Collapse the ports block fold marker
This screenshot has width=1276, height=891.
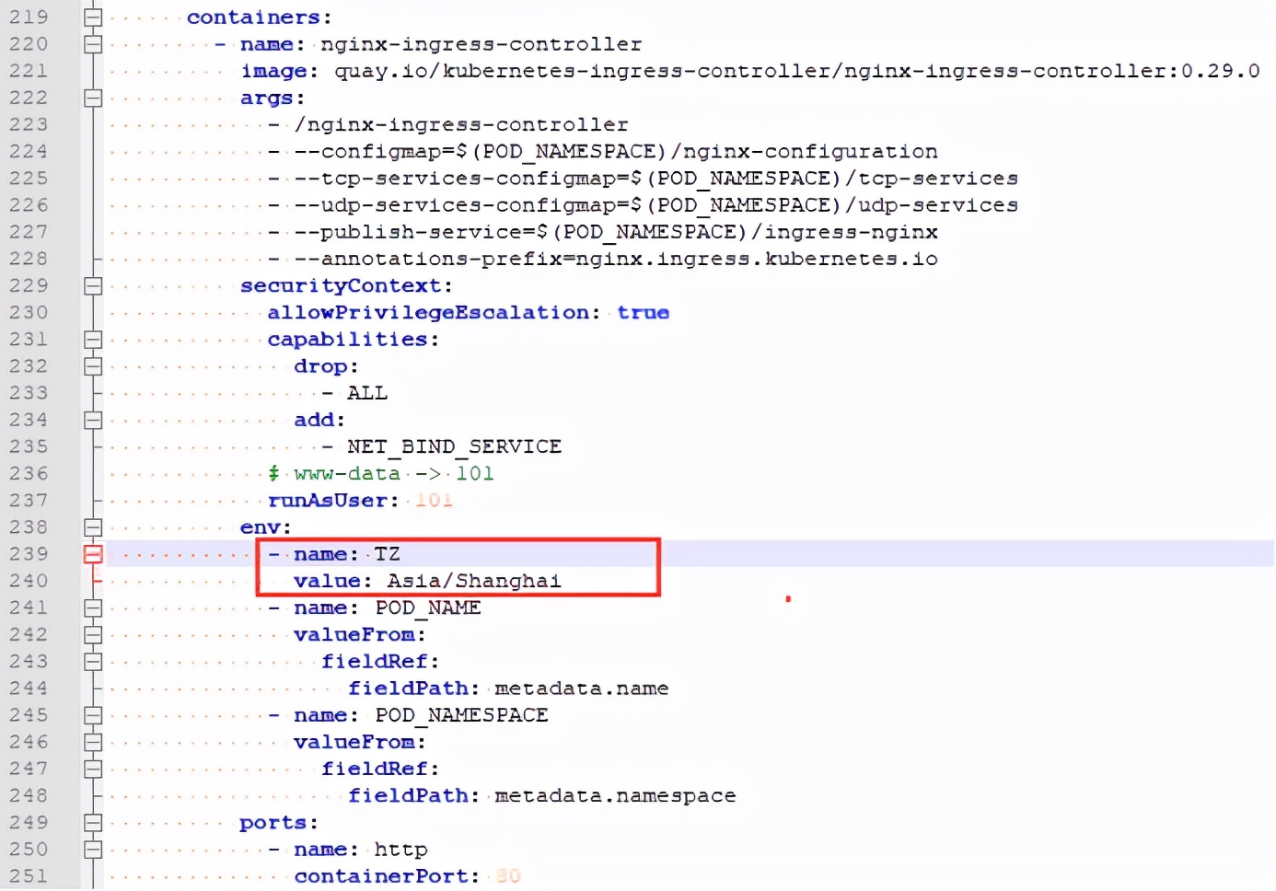pyautogui.click(x=93, y=822)
